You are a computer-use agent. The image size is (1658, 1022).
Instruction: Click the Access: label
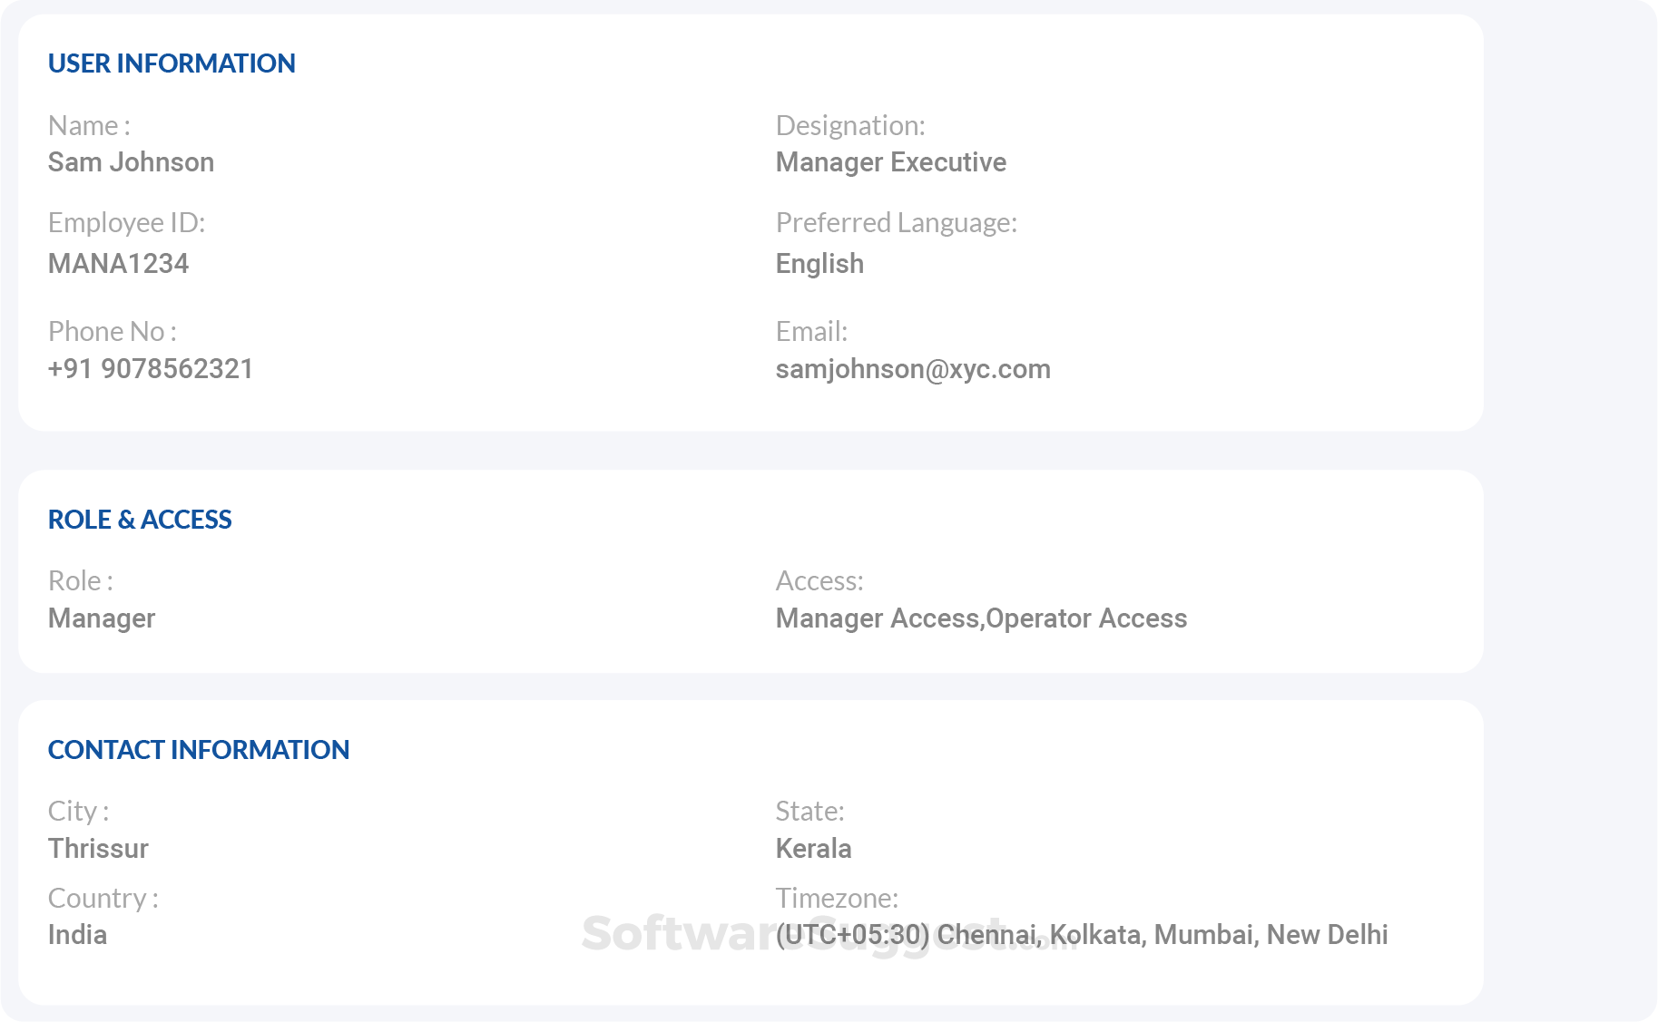click(819, 581)
